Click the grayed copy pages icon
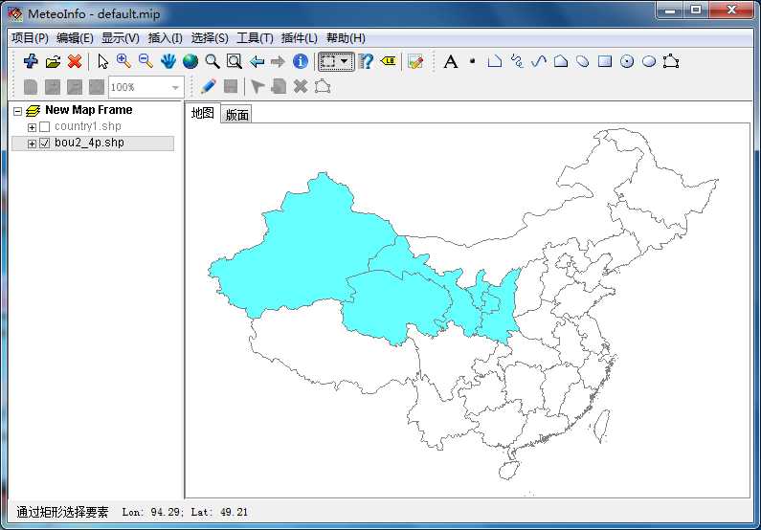 (279, 87)
